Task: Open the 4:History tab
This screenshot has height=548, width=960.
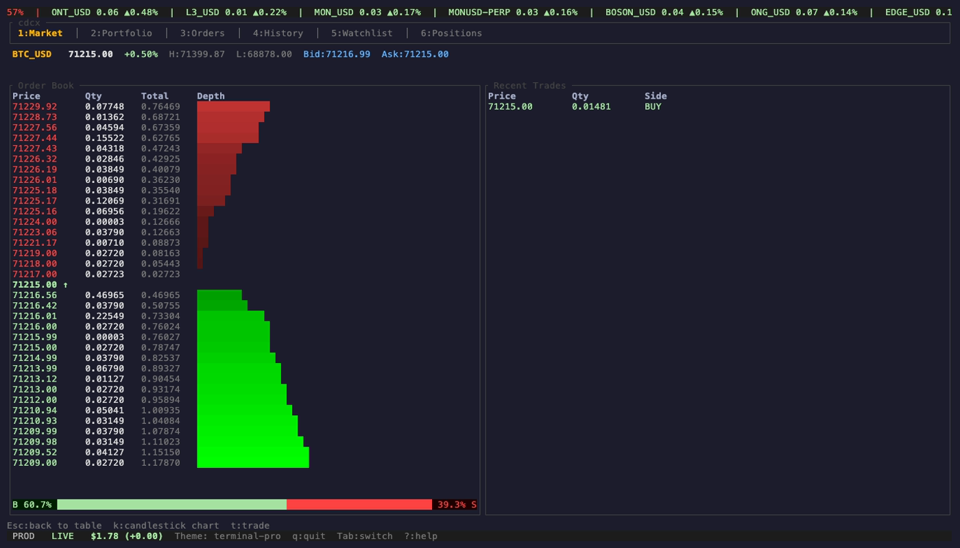Action: [x=278, y=33]
